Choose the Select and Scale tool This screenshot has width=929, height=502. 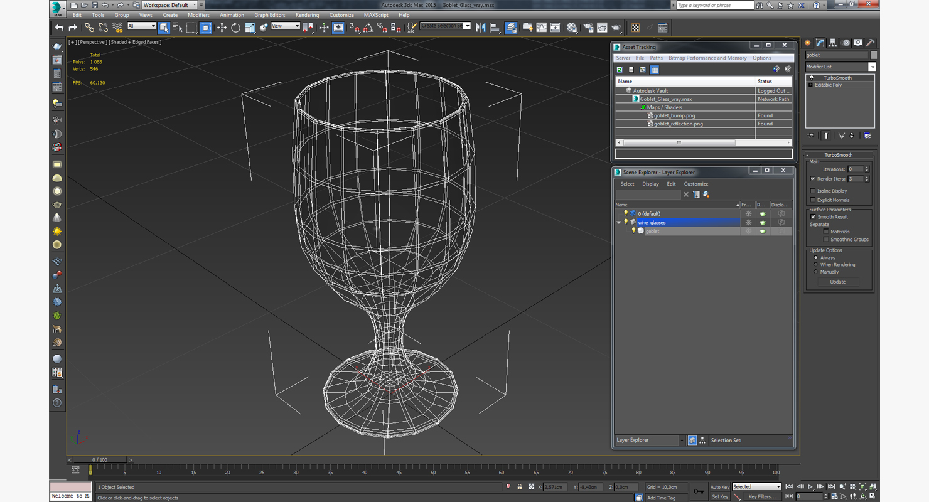pyautogui.click(x=250, y=28)
